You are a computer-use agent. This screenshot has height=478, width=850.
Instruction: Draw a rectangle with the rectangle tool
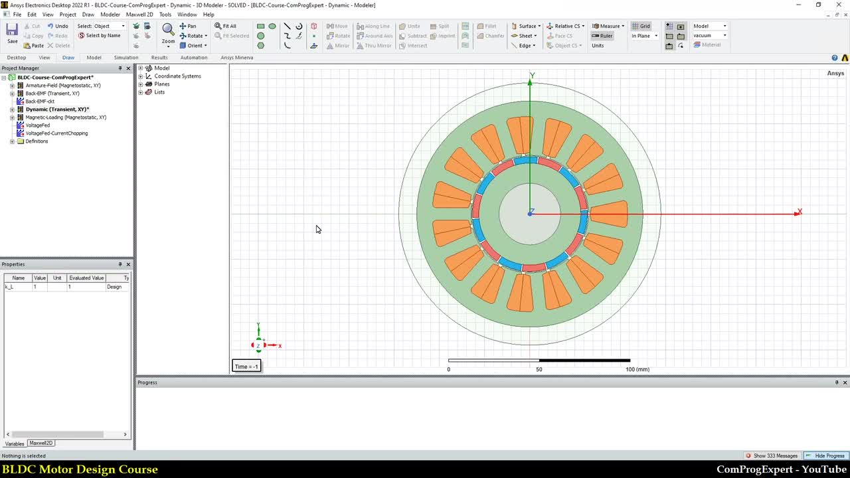pyautogui.click(x=260, y=26)
